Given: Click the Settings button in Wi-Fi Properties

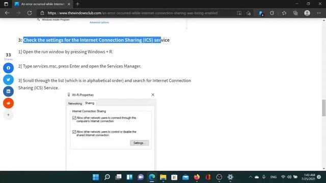Looking at the screenshot, I should pos(139,143).
